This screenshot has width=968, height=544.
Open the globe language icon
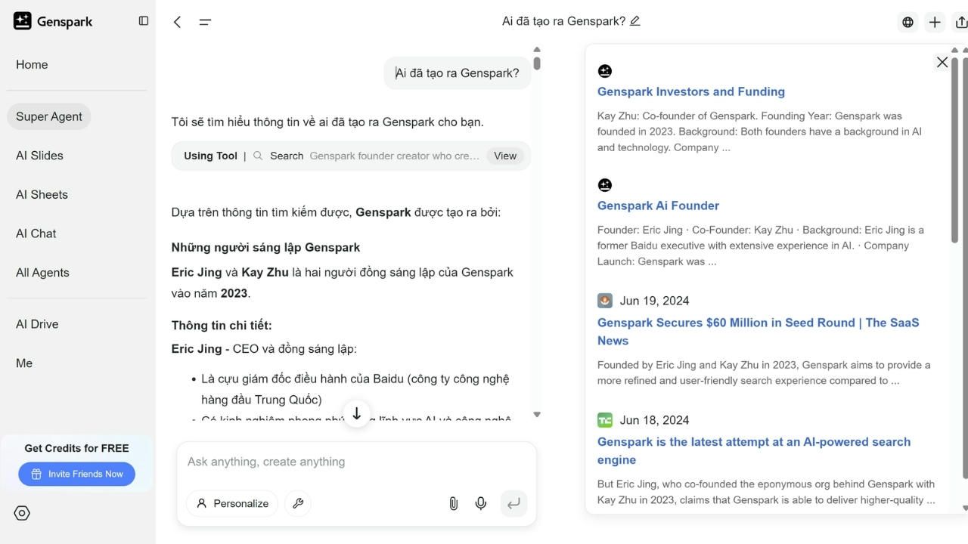(907, 22)
